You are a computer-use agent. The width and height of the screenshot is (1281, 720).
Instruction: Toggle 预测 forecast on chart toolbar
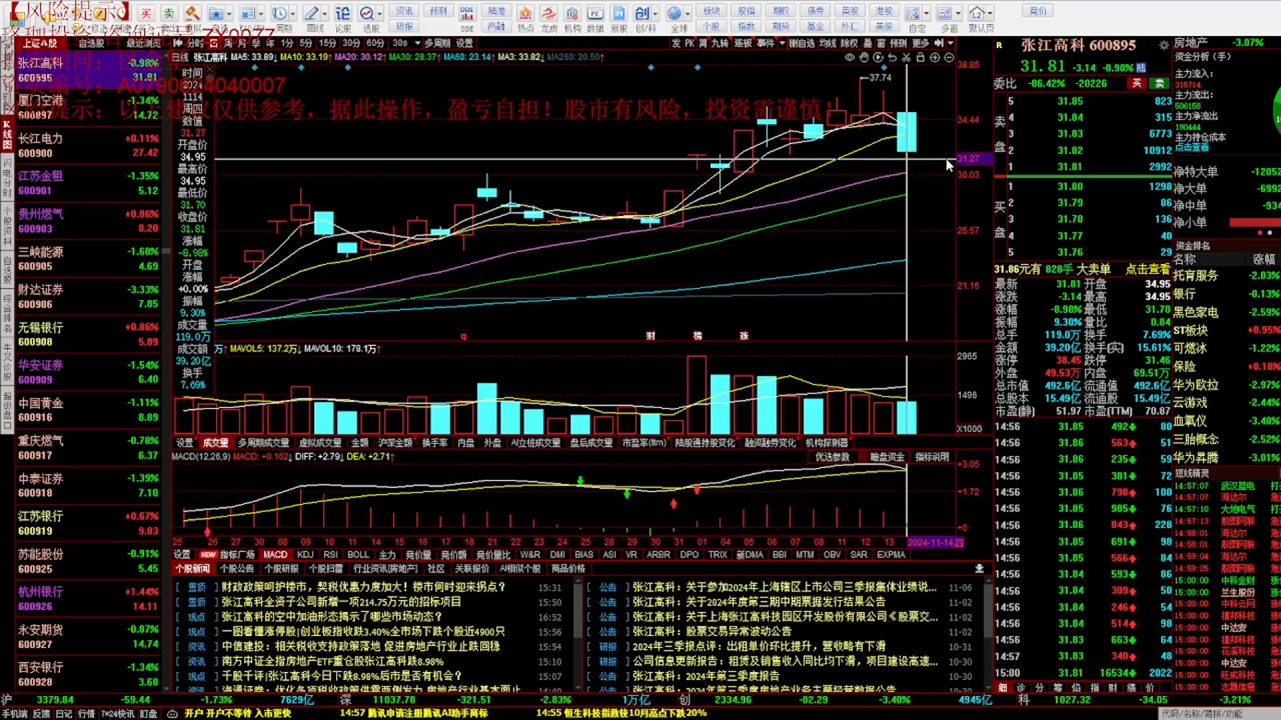click(x=899, y=43)
